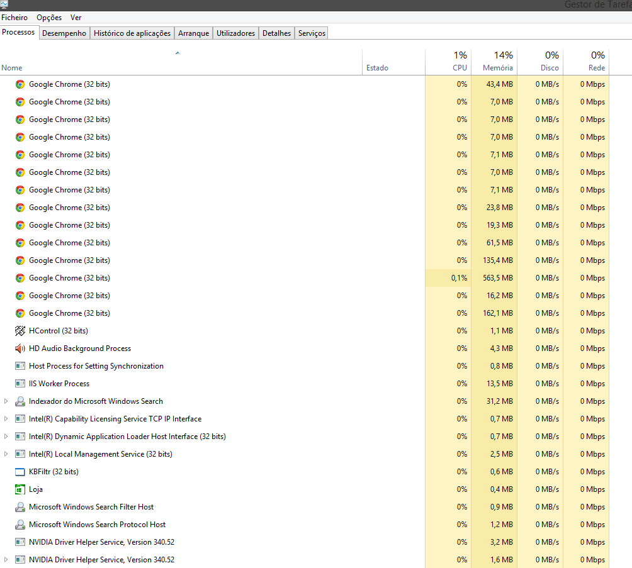Screen dimensions: 632x568
Task: Click the Microsoft Windows Search Filter Host icon
Action: tap(20, 507)
